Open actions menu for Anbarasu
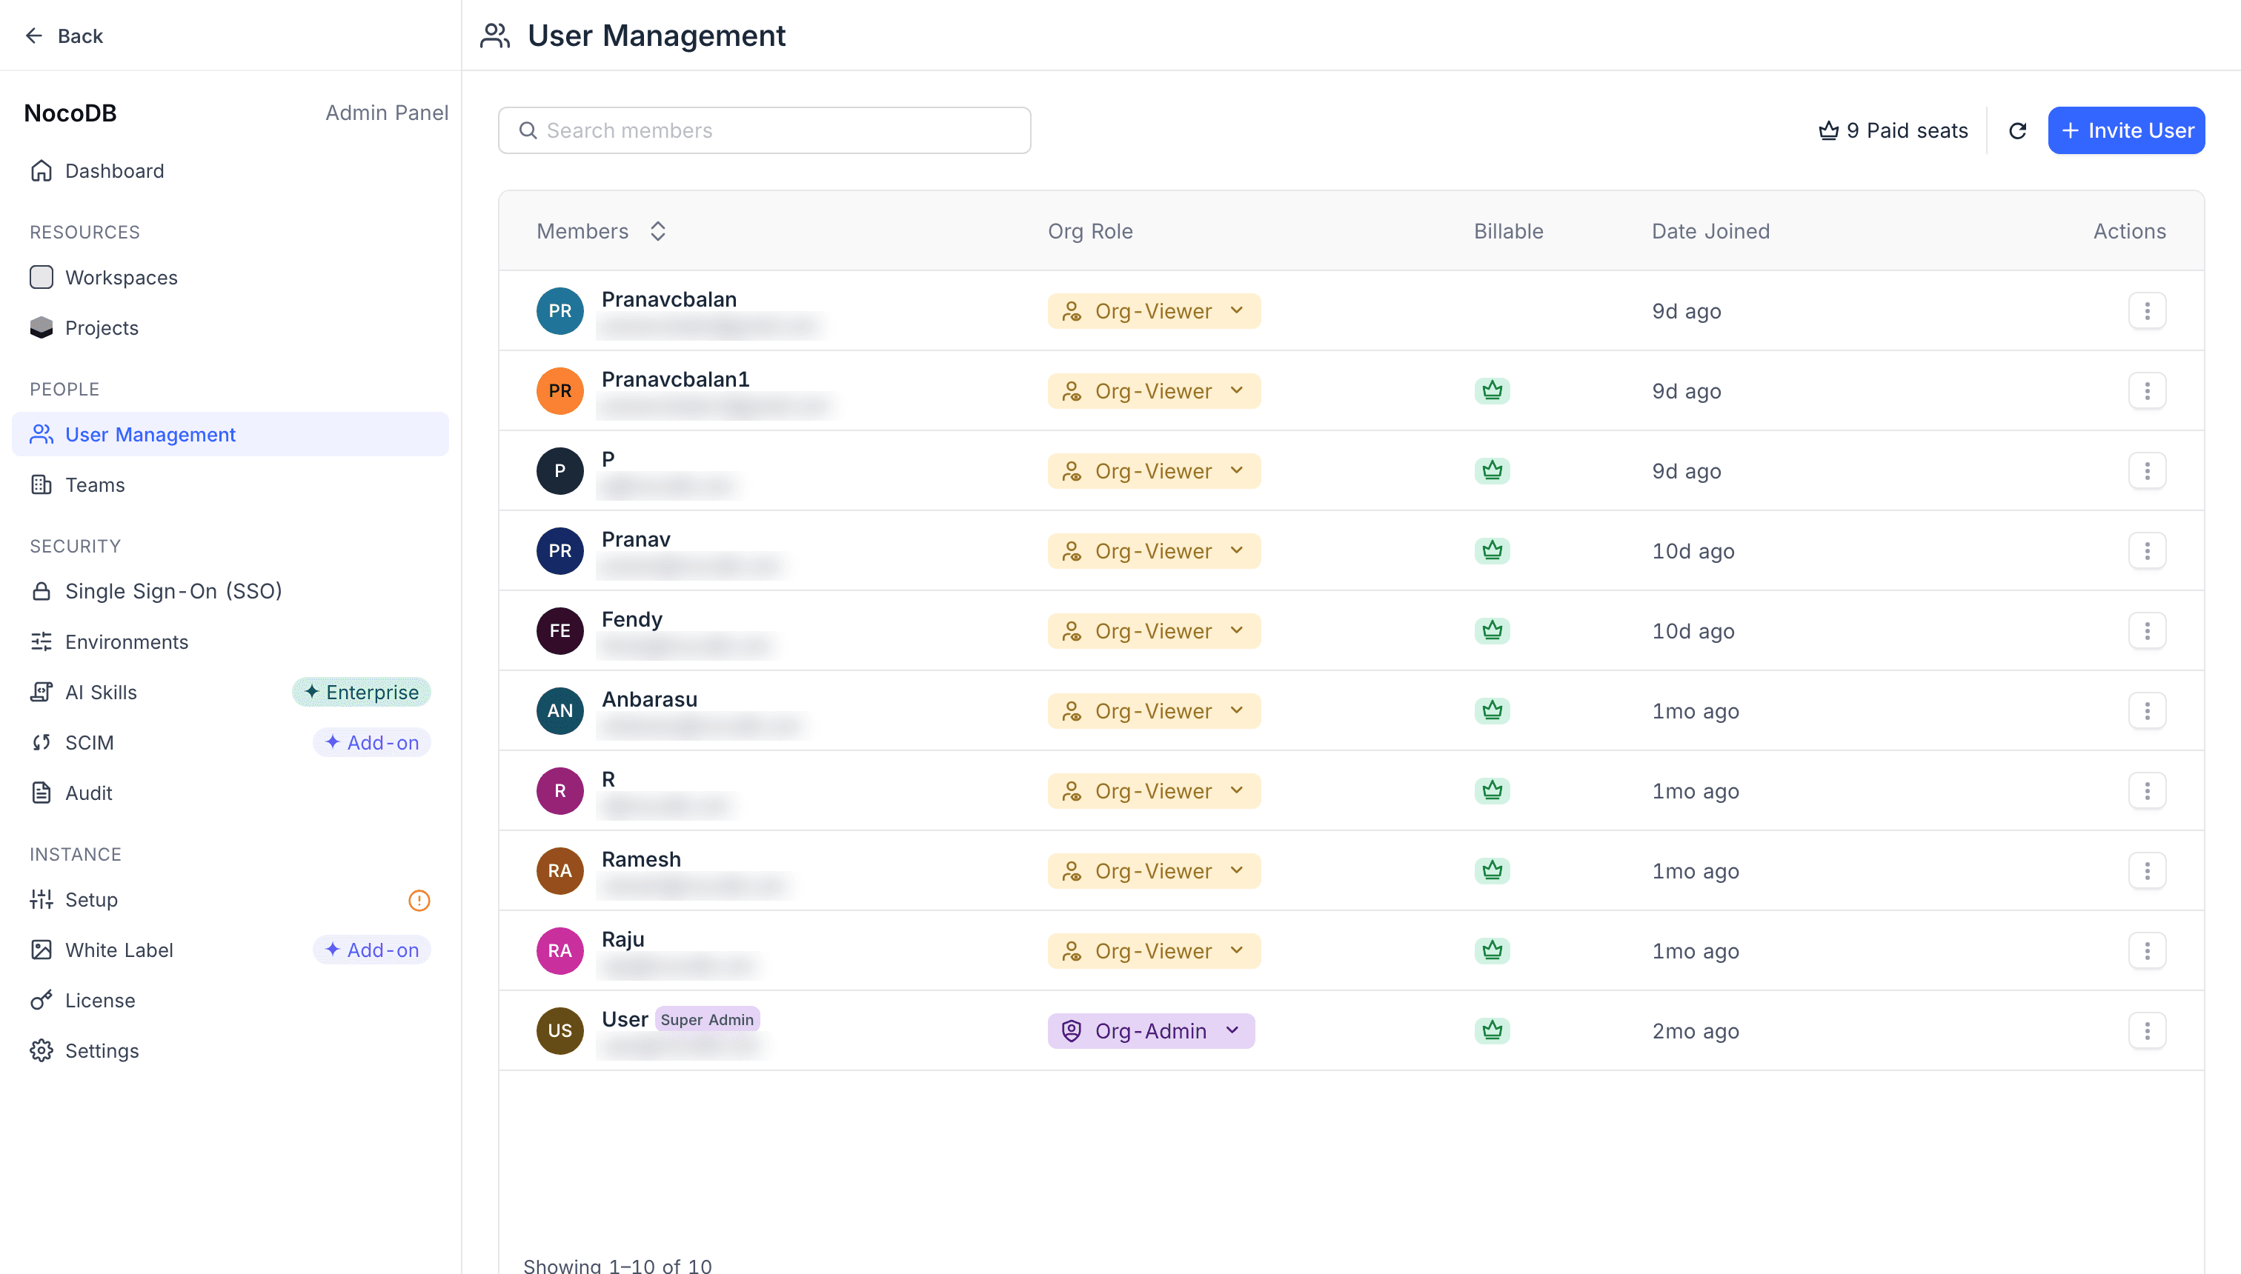 coord(2146,711)
